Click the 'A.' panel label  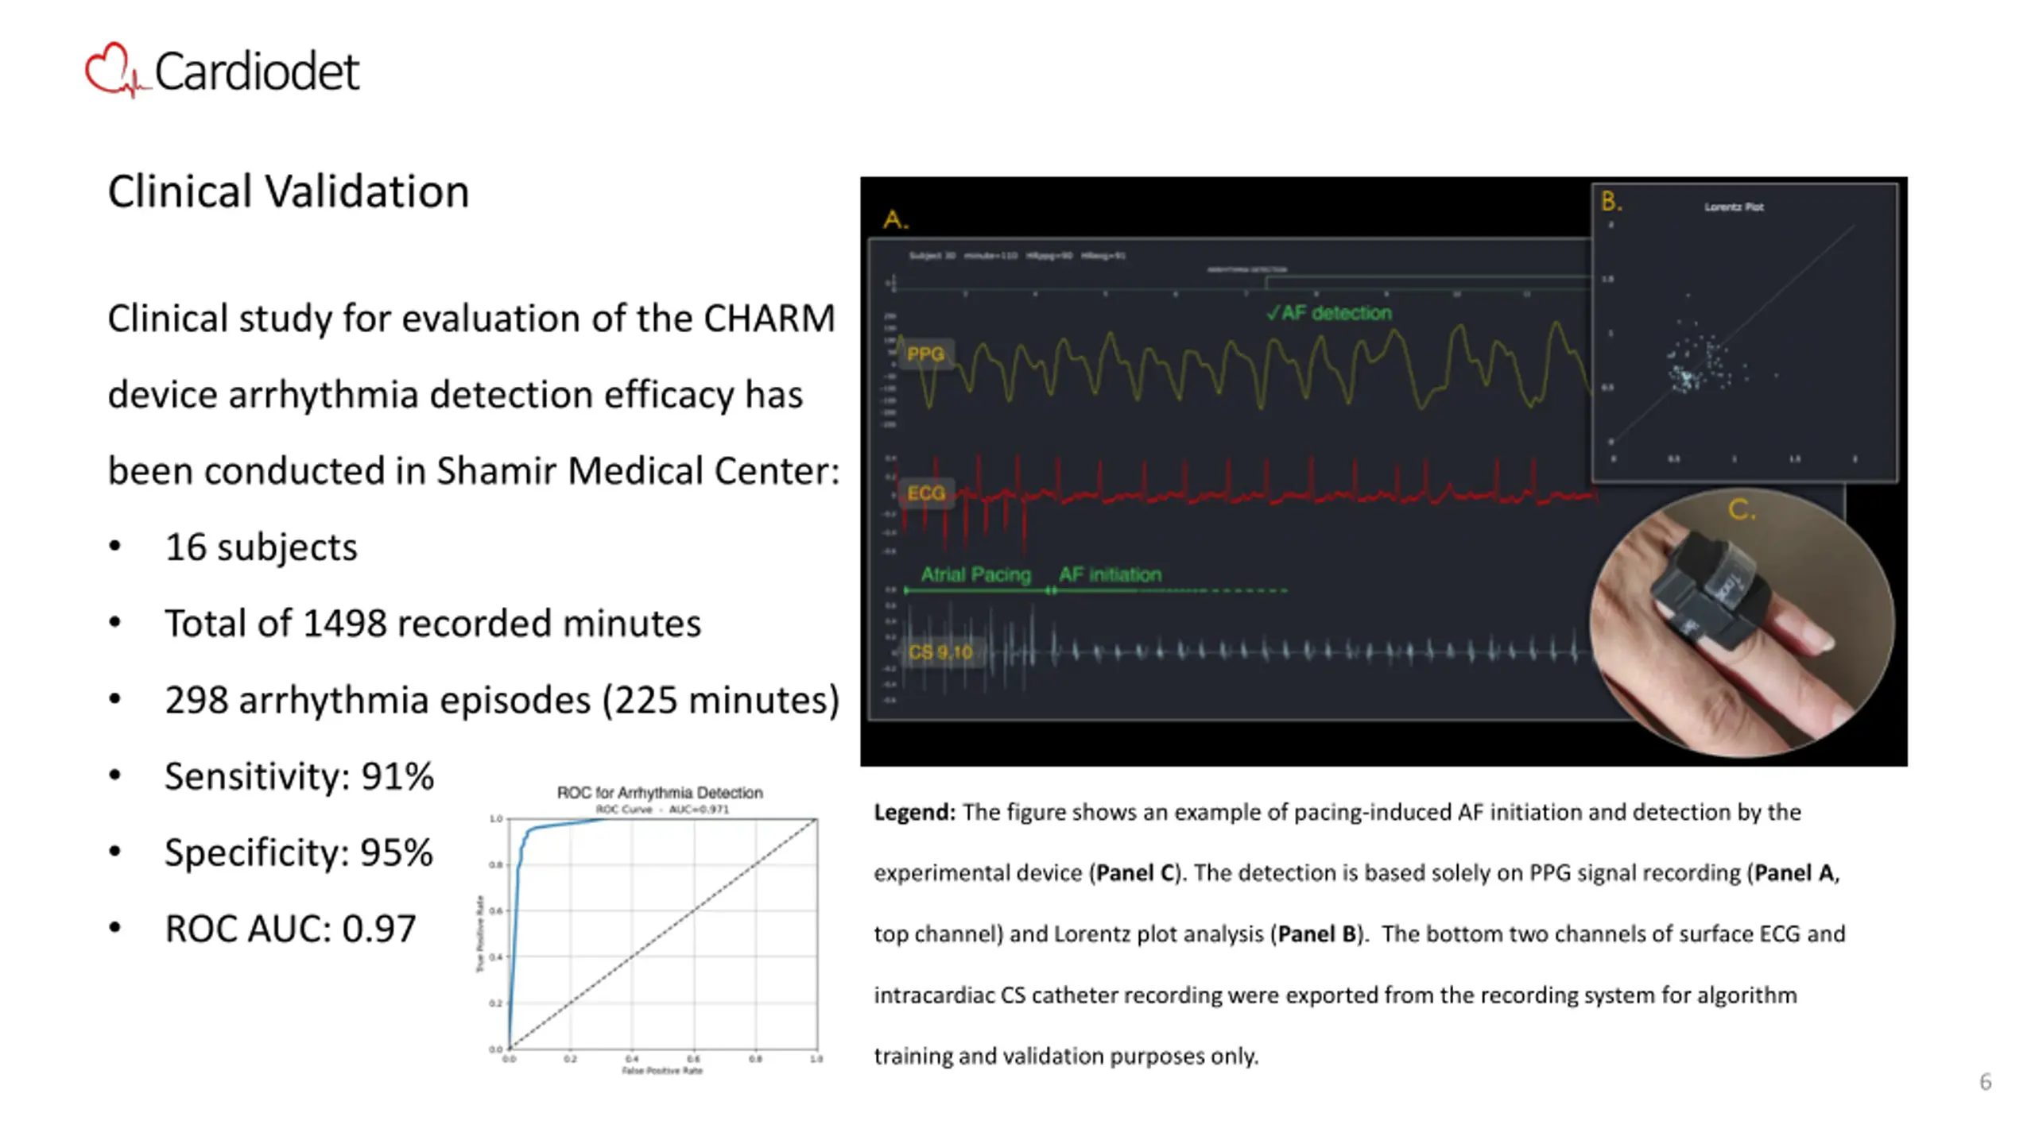coord(896,219)
